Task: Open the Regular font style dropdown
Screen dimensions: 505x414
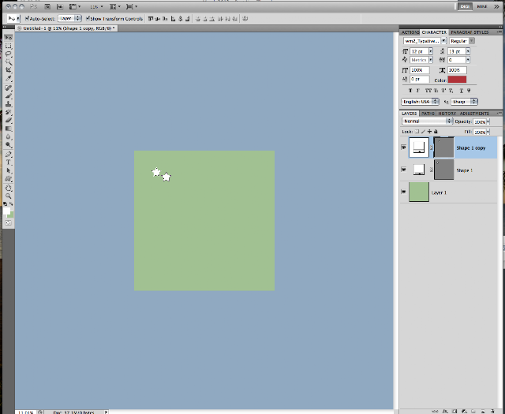Action: point(472,41)
